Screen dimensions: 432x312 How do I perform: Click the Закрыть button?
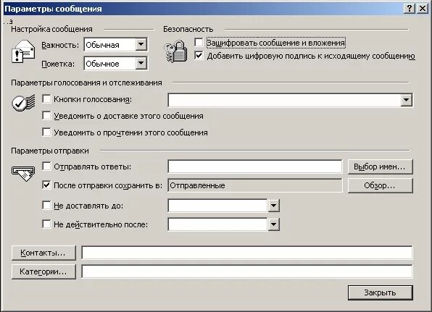(381, 292)
